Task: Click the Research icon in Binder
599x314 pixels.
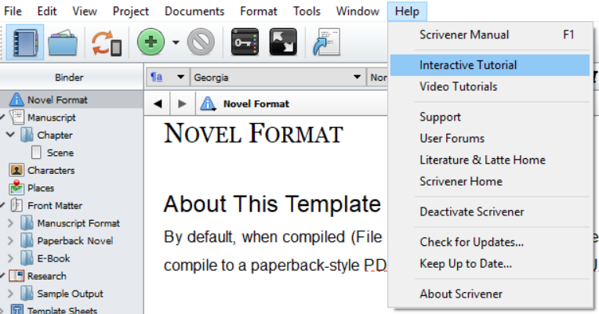Action: click(16, 276)
